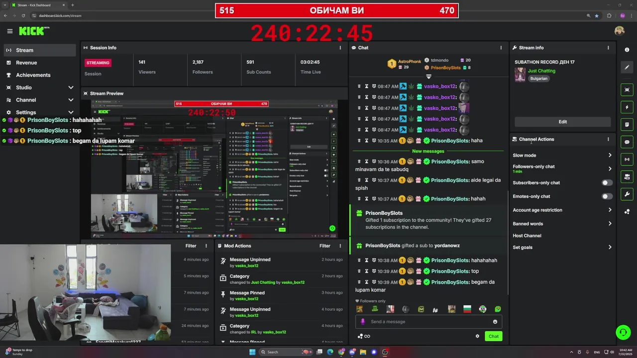This screenshot has width=637, height=358.
Task: Insert the Bulgarian flag emote
Action: [x=467, y=309]
